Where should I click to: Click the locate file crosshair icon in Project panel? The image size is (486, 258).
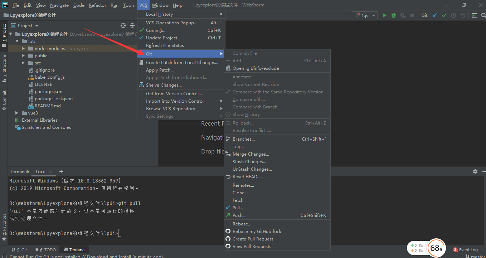click(123, 25)
